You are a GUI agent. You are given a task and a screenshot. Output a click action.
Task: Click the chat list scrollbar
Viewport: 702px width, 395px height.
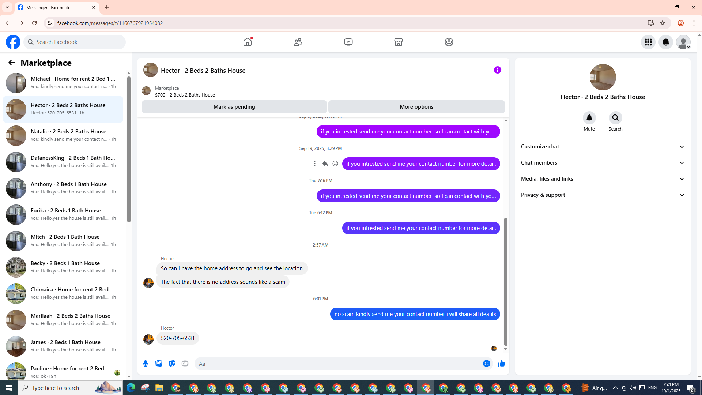coord(129,149)
